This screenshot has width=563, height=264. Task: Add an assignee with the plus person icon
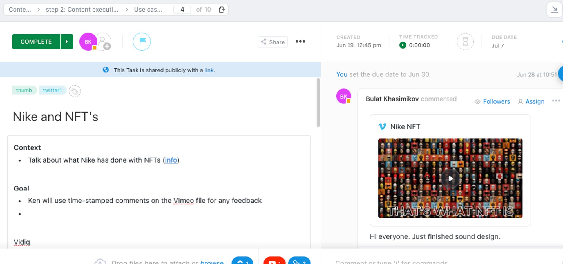click(x=104, y=42)
